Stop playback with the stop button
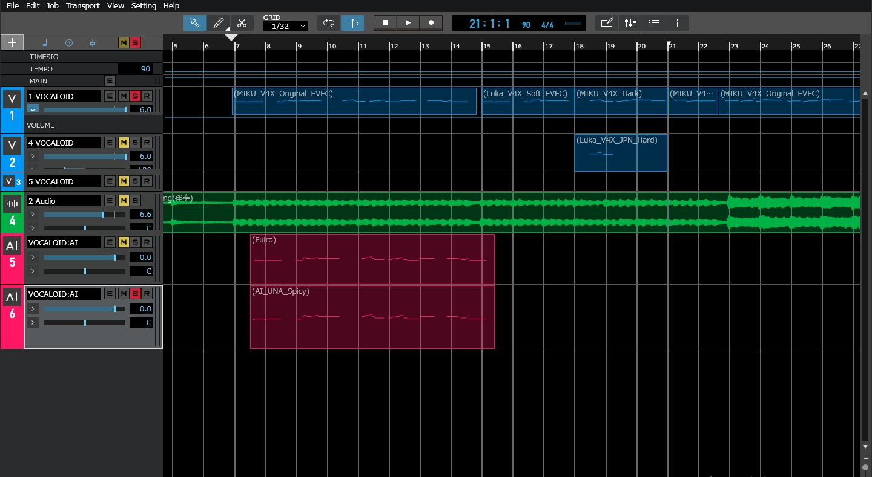Screen dimensions: 872x477 point(385,22)
